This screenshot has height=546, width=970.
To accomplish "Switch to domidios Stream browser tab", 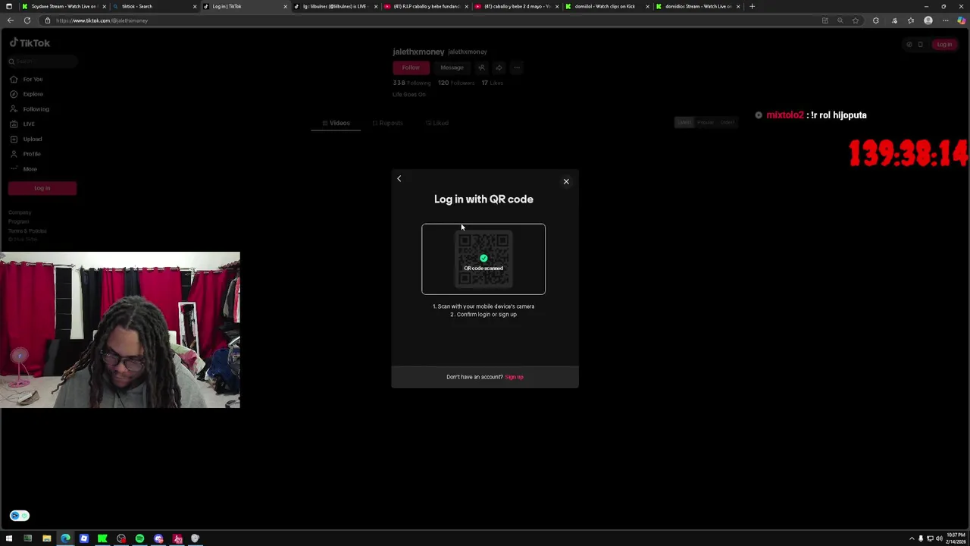I will pyautogui.click(x=697, y=6).
